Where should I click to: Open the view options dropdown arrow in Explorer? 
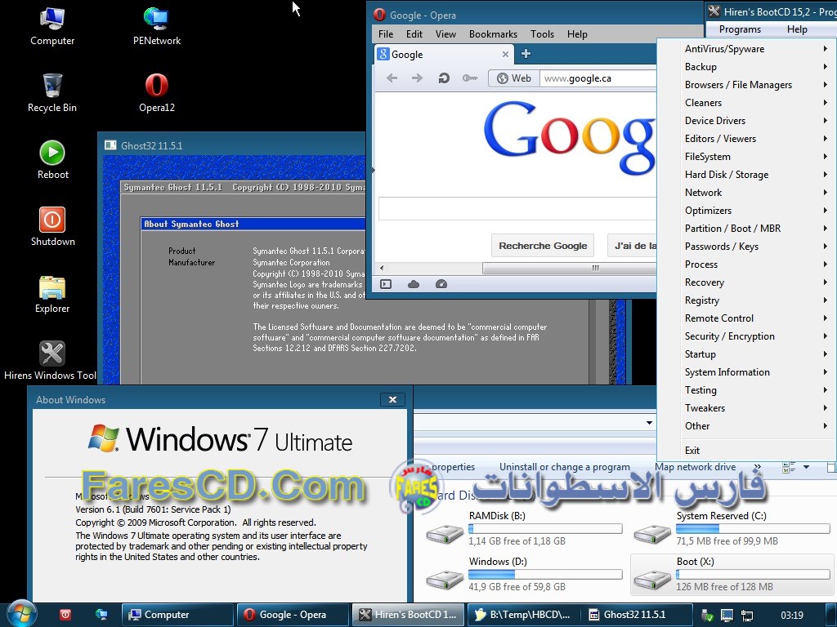[807, 468]
